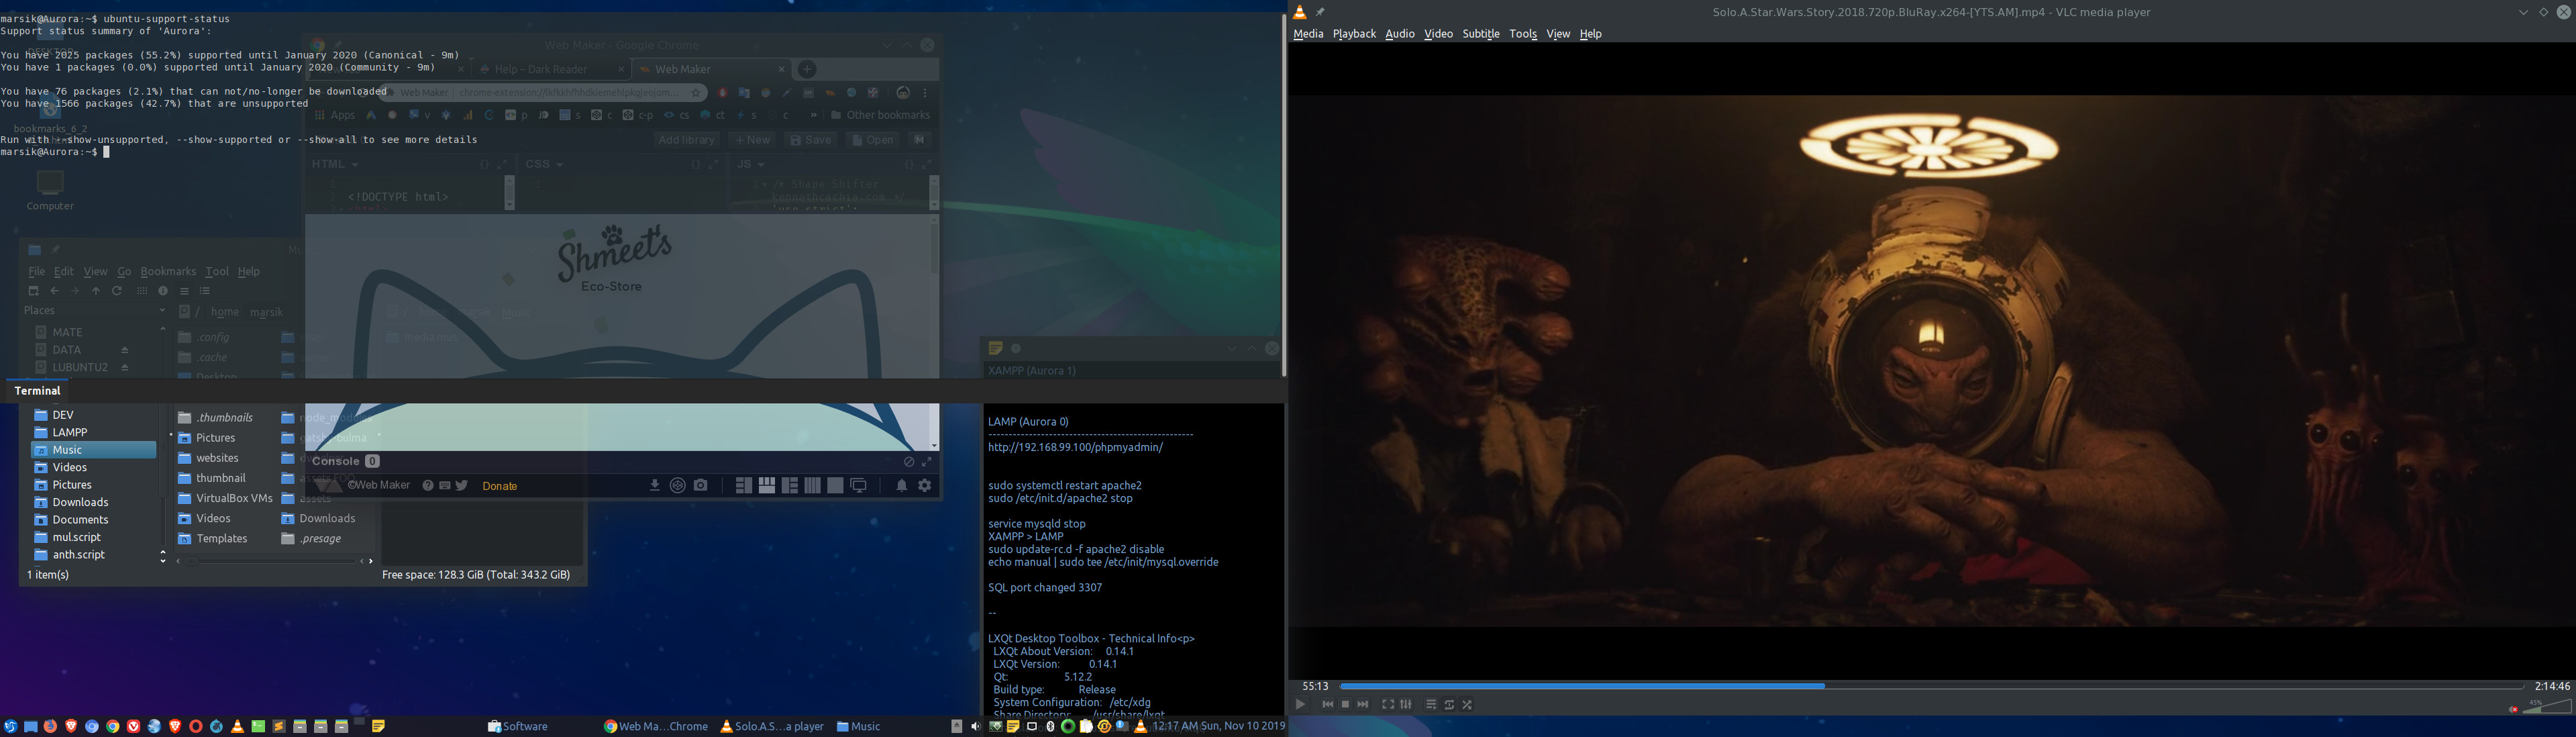Toggle VLC shuffle mode
Viewport: 2576px width, 737px height.
pyautogui.click(x=1467, y=705)
